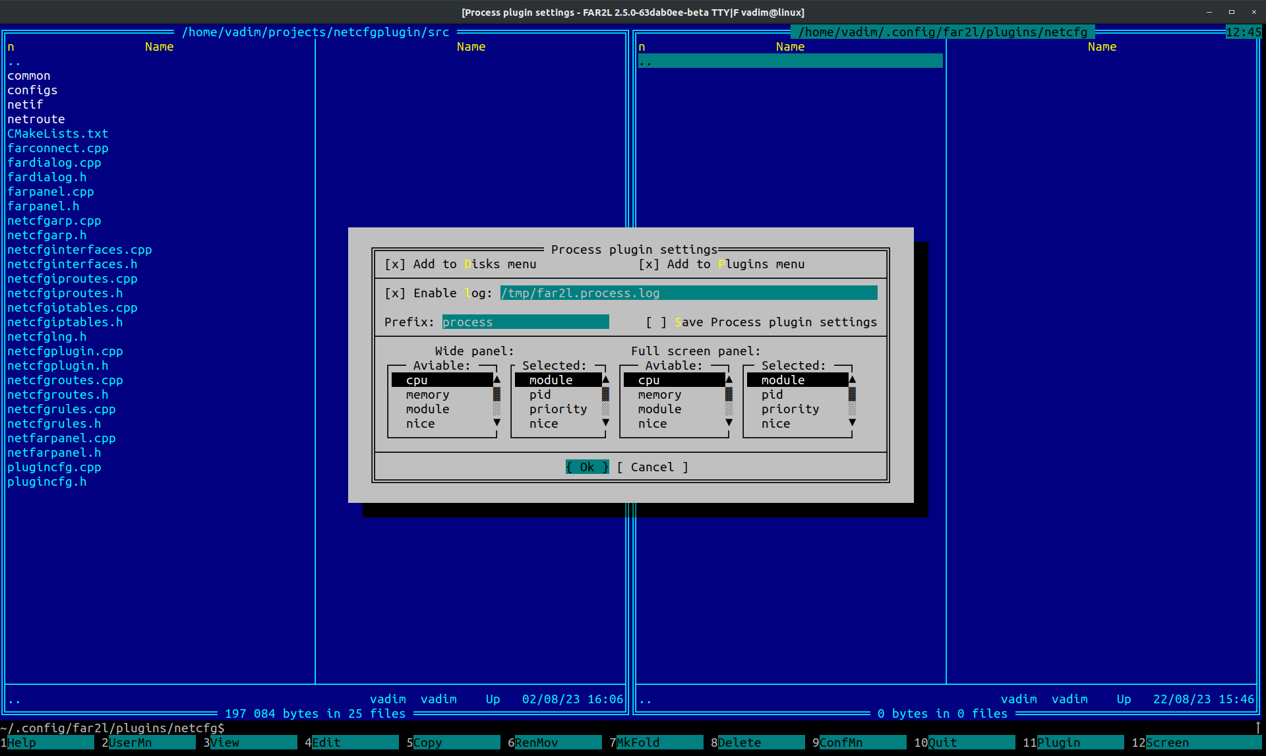The width and height of the screenshot is (1266, 756).
Task: Select nice in Wide panel Aviable list
Action: [x=442, y=424]
